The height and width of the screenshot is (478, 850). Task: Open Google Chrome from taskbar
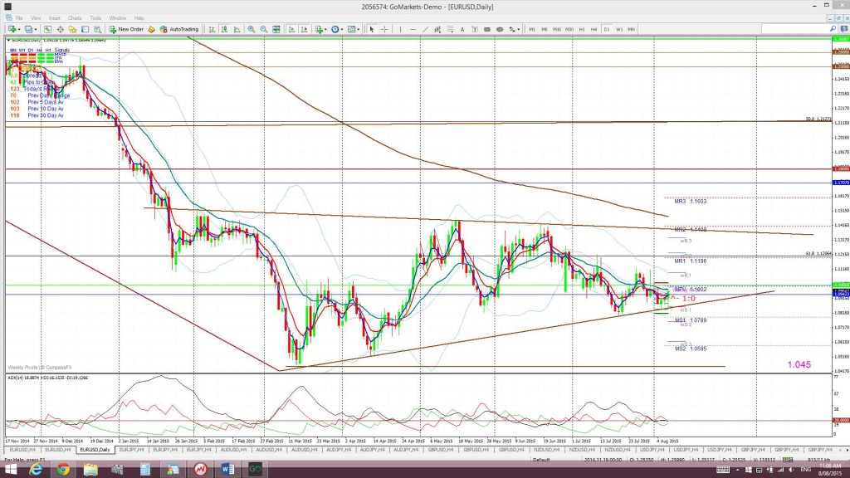(x=63, y=470)
